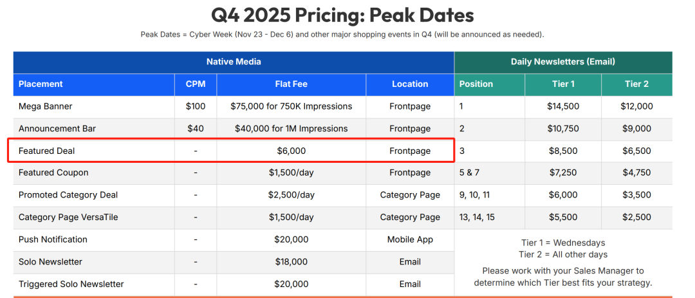Click the Mobile App location cell
Image resolution: width=695 pixels, height=298 pixels.
410,239
